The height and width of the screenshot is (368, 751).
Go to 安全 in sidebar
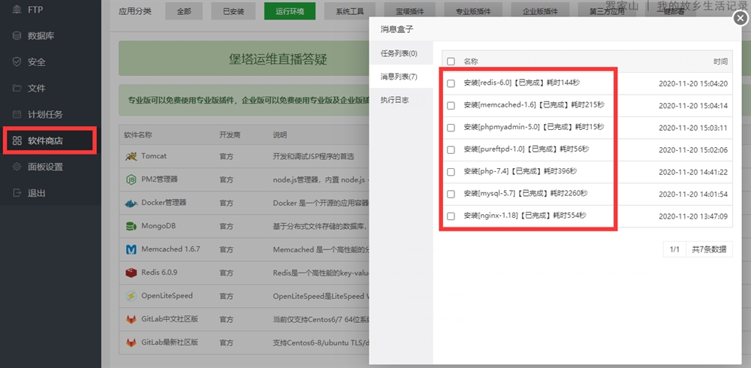36,62
